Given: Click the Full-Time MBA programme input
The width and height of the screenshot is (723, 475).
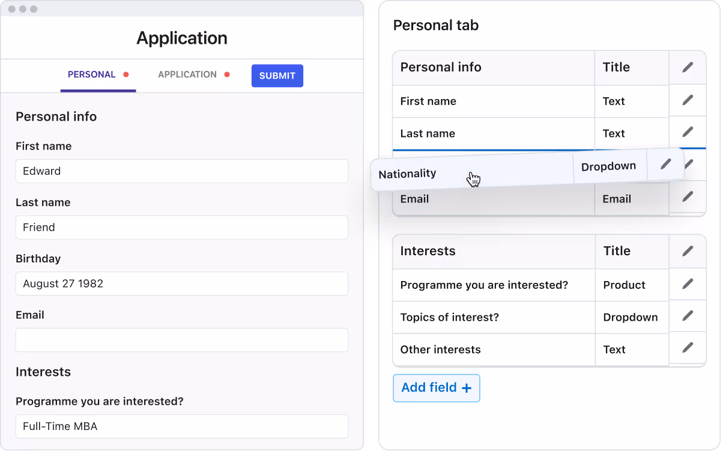Looking at the screenshot, I should click(181, 426).
